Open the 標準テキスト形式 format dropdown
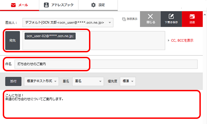The height and width of the screenshot is (124, 207). point(41,81)
